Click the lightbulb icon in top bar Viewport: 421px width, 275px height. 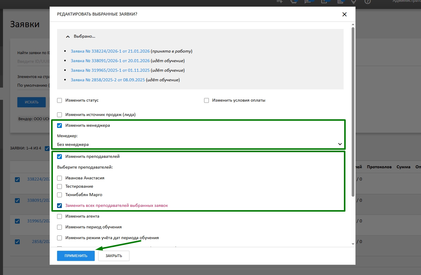point(353,1)
